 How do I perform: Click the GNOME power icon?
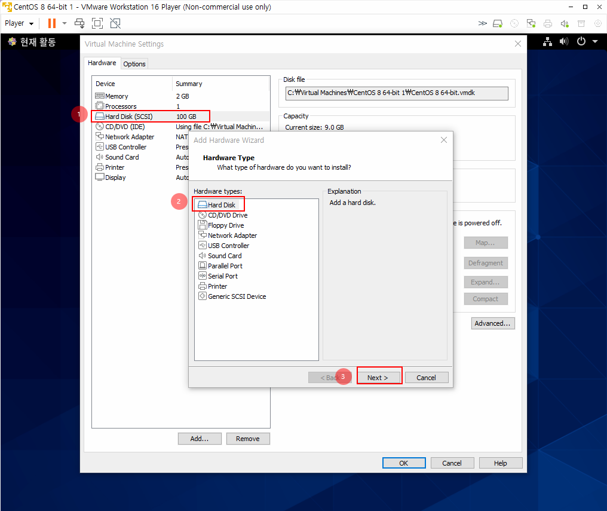[581, 41]
